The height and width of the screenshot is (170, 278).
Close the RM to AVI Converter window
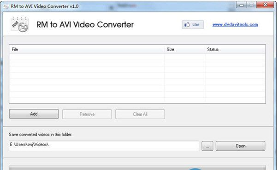tap(265, 5)
